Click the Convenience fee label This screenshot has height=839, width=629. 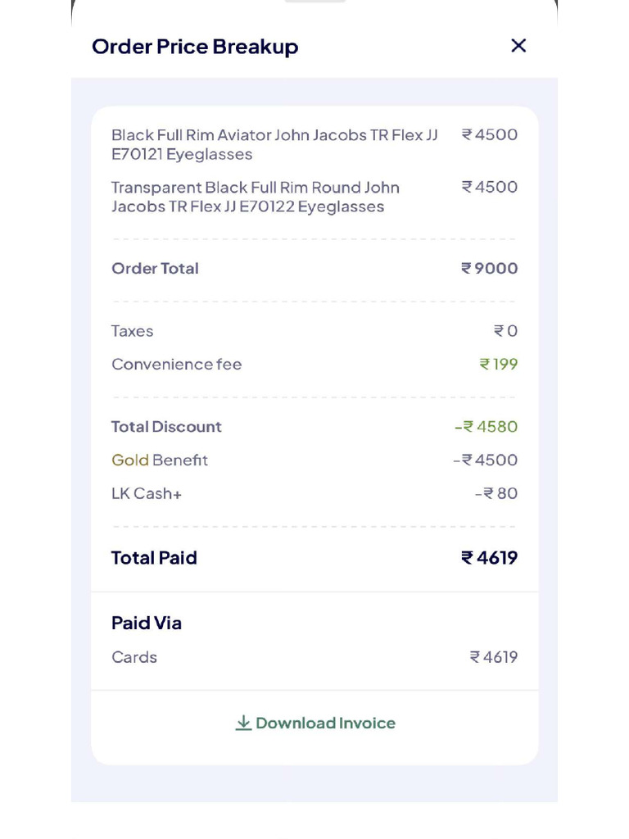[177, 364]
